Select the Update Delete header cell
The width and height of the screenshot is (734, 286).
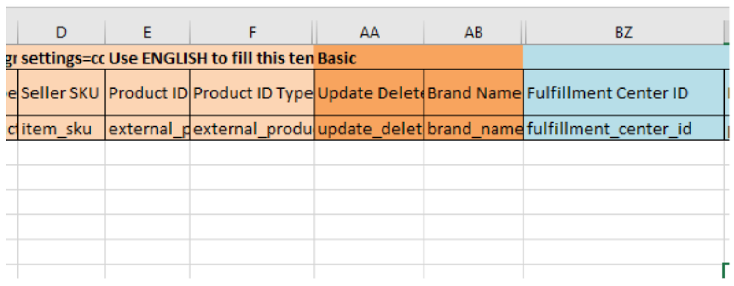[369, 92]
